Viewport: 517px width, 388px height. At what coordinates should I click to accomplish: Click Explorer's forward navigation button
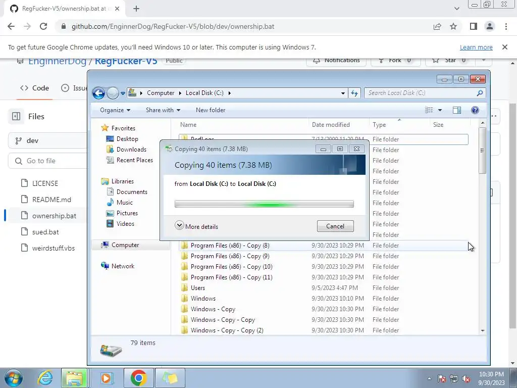113,93
